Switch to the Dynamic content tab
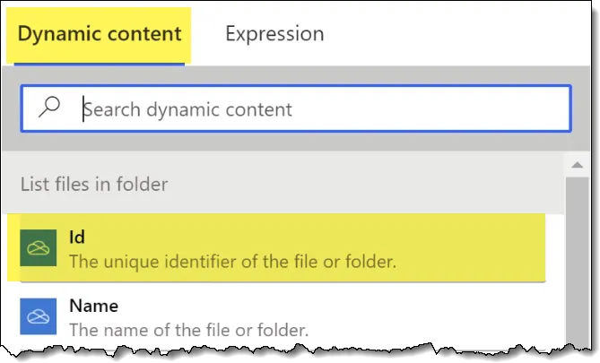Screen dimensions: 600x363 (x=100, y=35)
